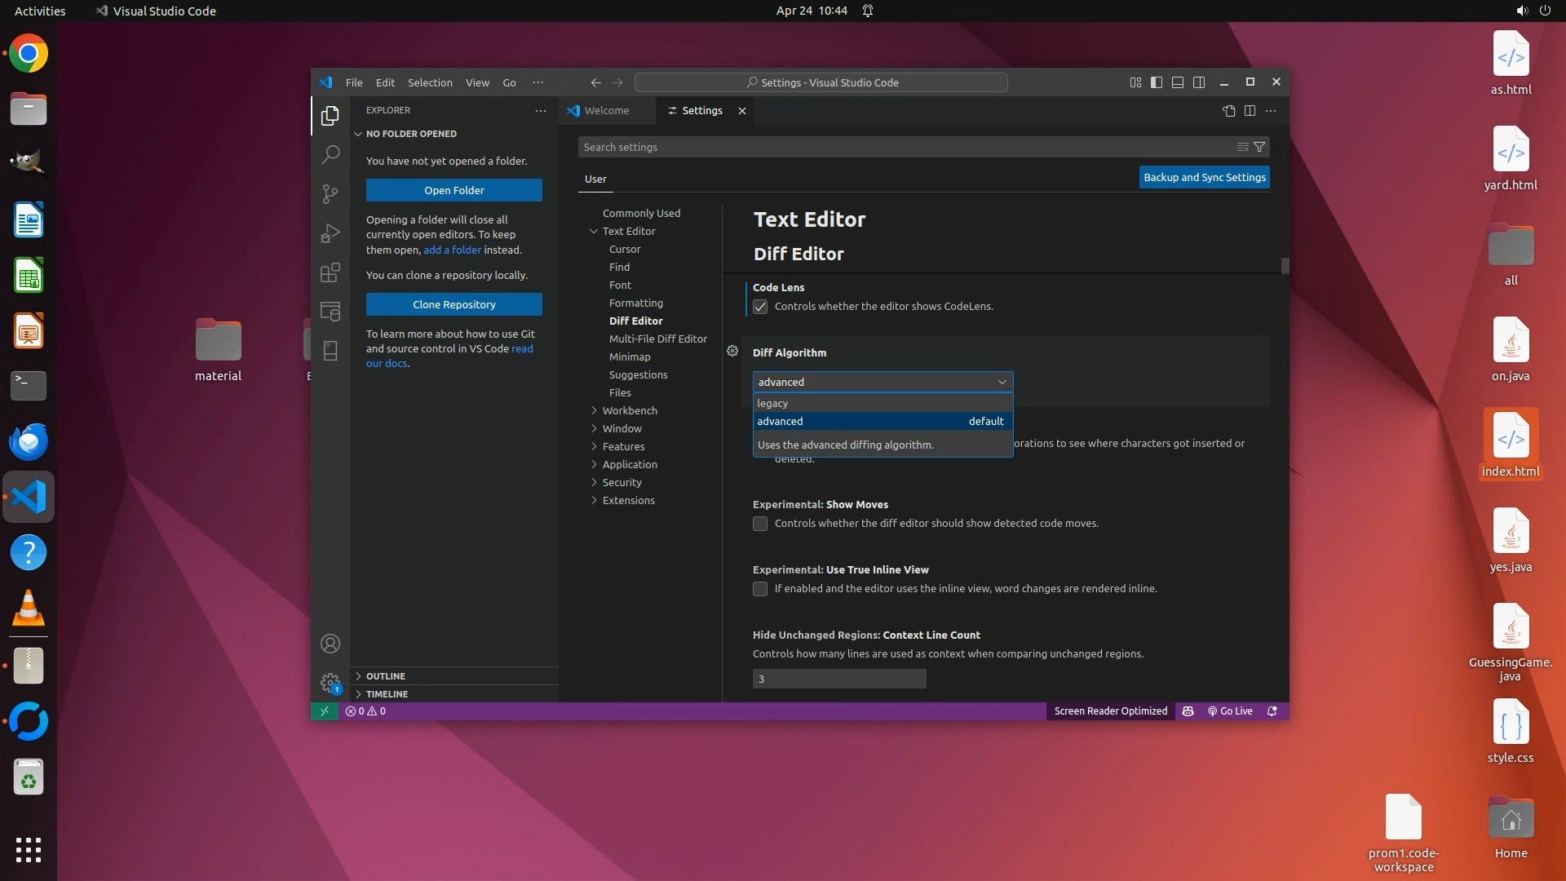This screenshot has width=1566, height=881.
Task: Open the Search view in activity bar
Action: (x=330, y=154)
